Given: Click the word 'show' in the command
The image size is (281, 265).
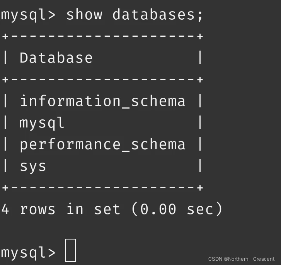Looking at the screenshot, I should 84,14.
